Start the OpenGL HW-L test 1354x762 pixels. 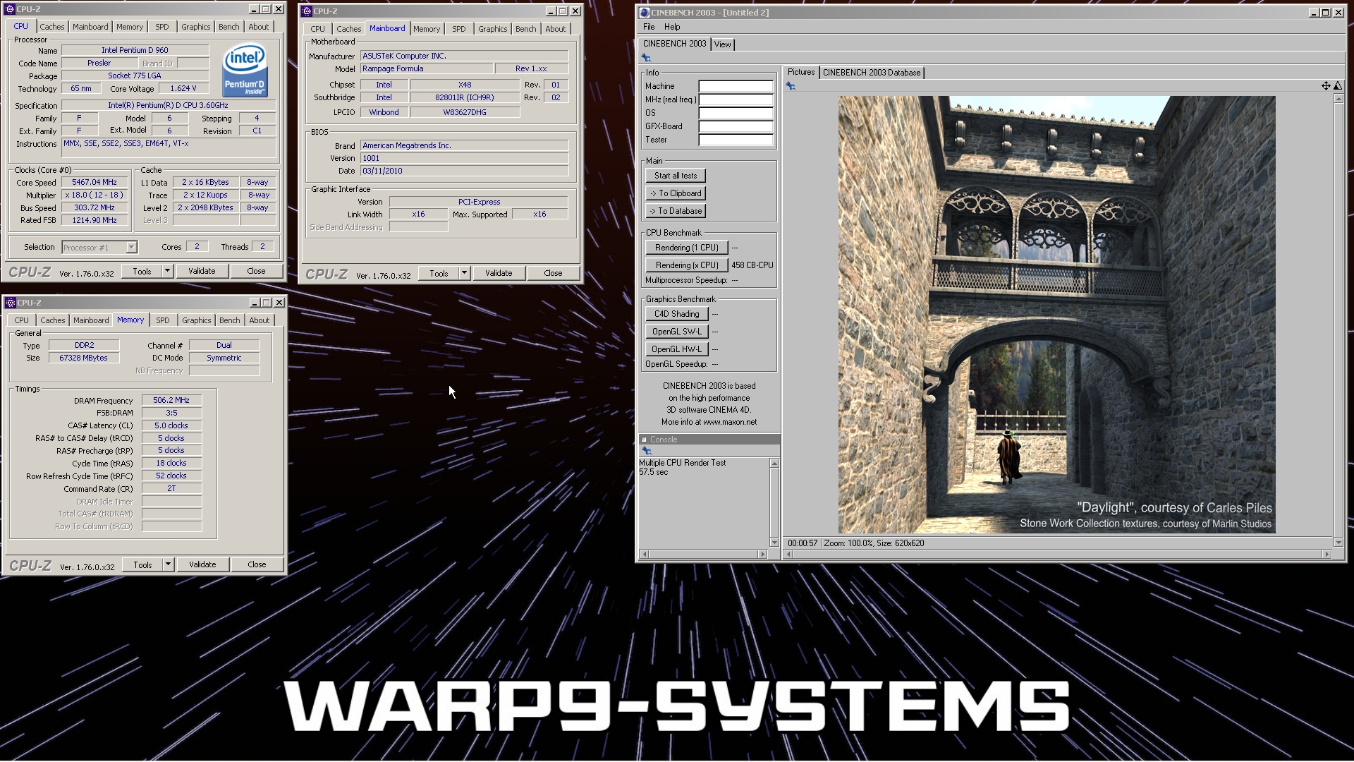[677, 349]
